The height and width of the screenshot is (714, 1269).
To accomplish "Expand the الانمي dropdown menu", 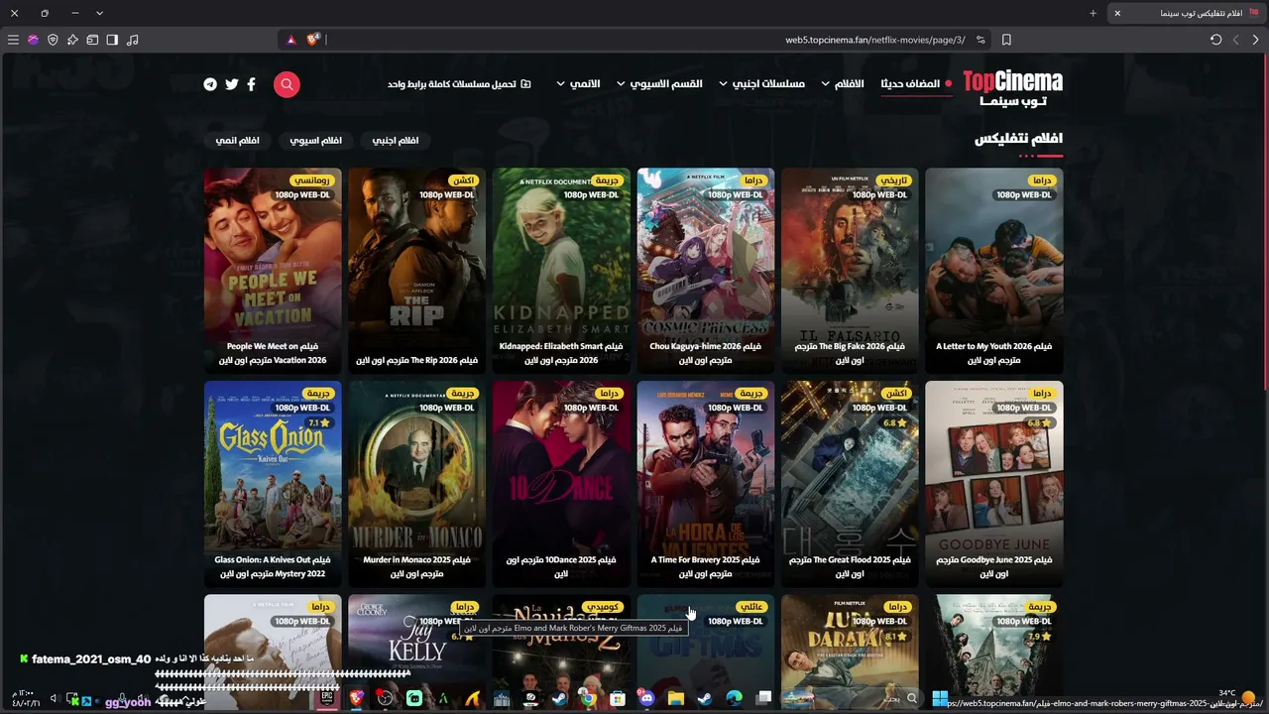I will (x=578, y=84).
